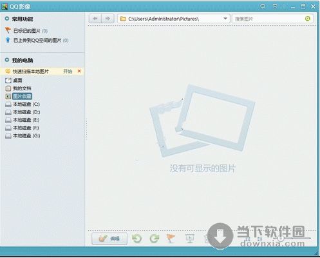The width and height of the screenshot is (320, 258).
Task: Click 开始 to start scanning local pictures
Action: [68, 71]
